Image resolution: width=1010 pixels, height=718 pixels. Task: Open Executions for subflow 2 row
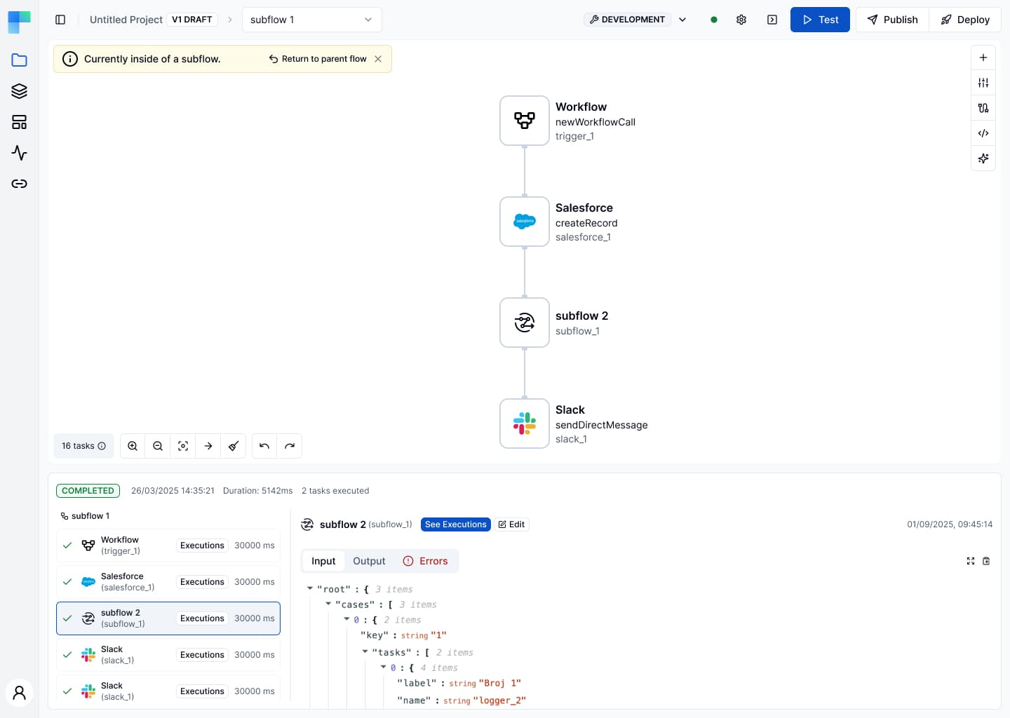pyautogui.click(x=202, y=618)
